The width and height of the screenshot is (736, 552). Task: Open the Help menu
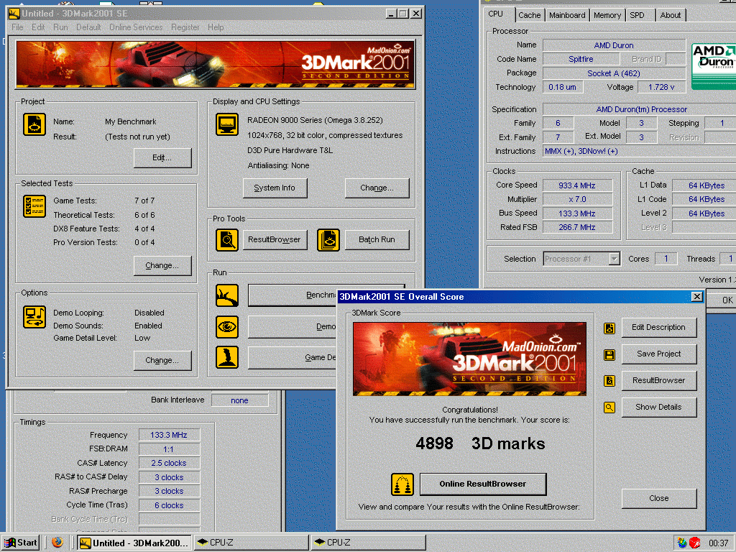tap(216, 27)
